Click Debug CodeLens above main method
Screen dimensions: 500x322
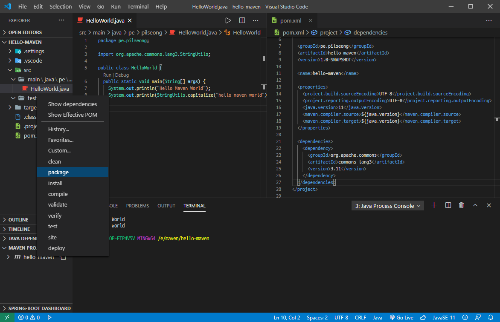click(x=122, y=75)
